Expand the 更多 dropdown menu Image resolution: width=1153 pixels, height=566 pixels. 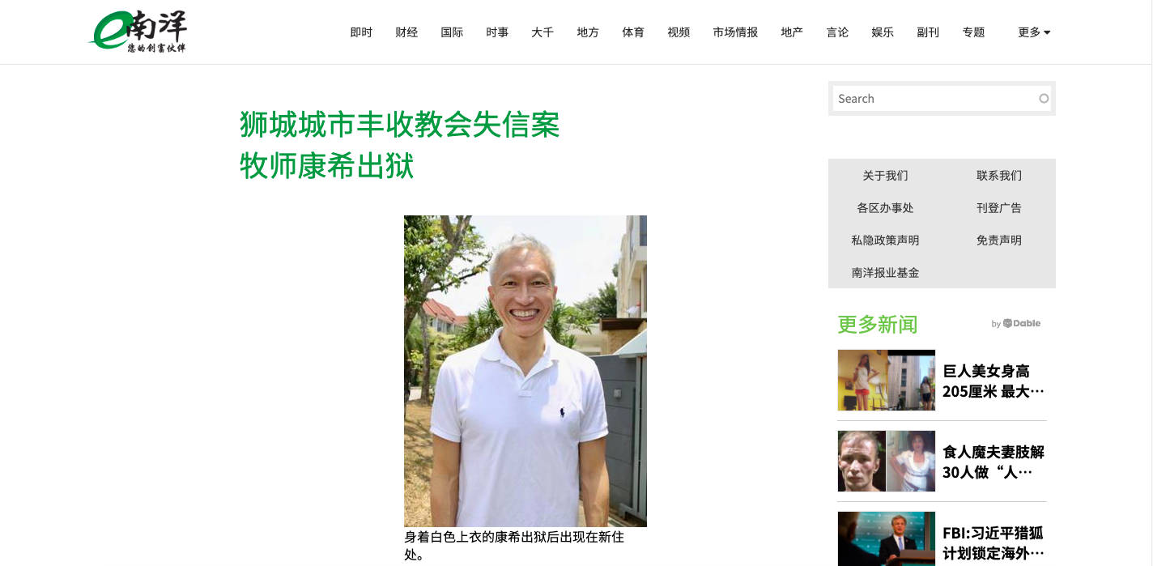[1034, 32]
